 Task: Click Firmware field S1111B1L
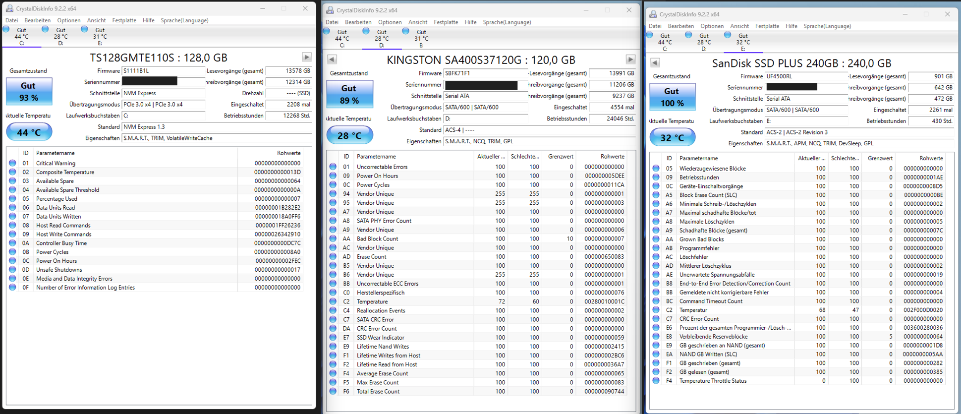[164, 71]
